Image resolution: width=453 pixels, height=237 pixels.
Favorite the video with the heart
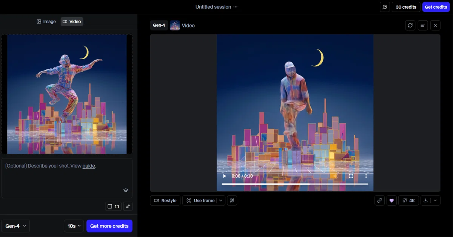391,200
